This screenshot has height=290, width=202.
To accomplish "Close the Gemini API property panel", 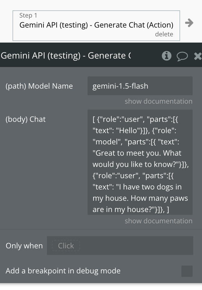I will (x=198, y=56).
